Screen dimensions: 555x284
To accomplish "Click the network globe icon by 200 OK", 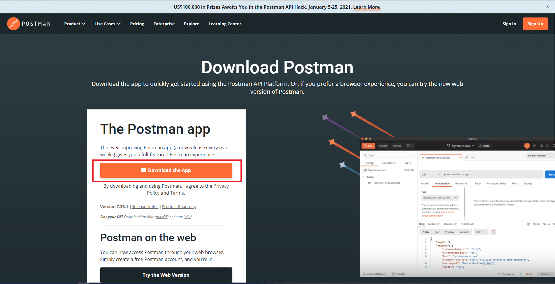I will [x=528, y=224].
